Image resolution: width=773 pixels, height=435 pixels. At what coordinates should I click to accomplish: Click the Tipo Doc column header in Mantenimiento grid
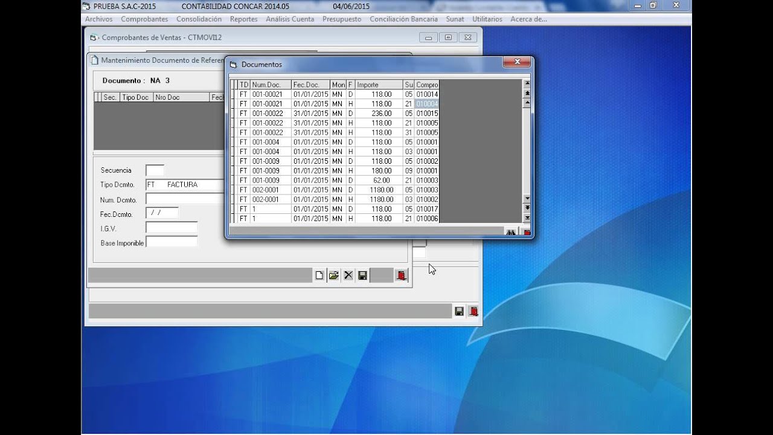[136, 97]
